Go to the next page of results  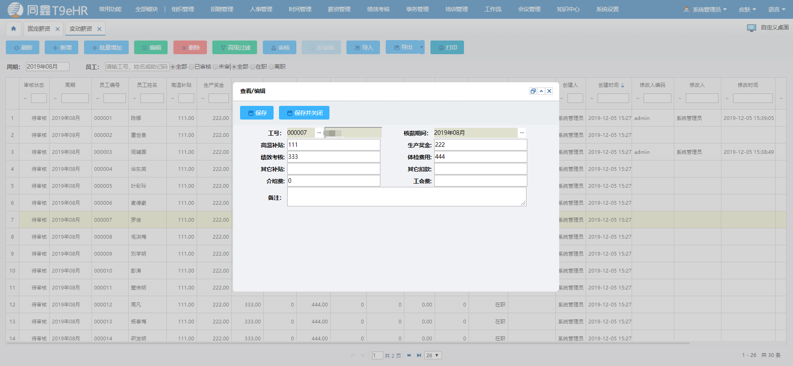[409, 355]
